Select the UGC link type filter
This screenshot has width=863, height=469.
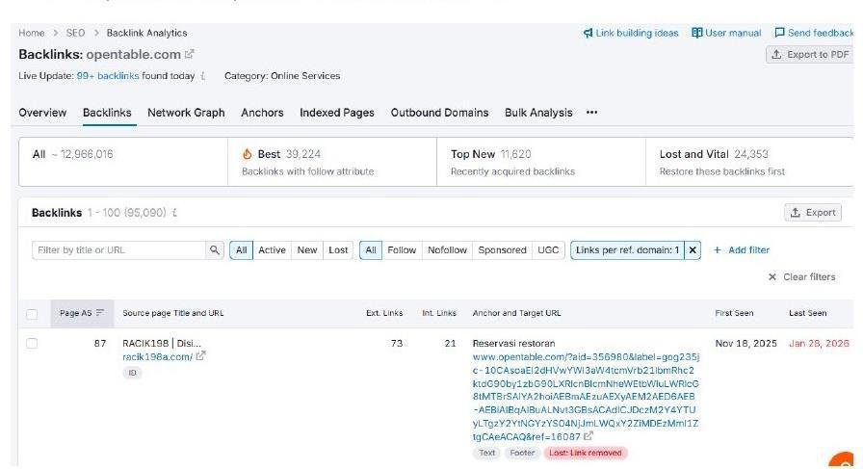pos(548,250)
